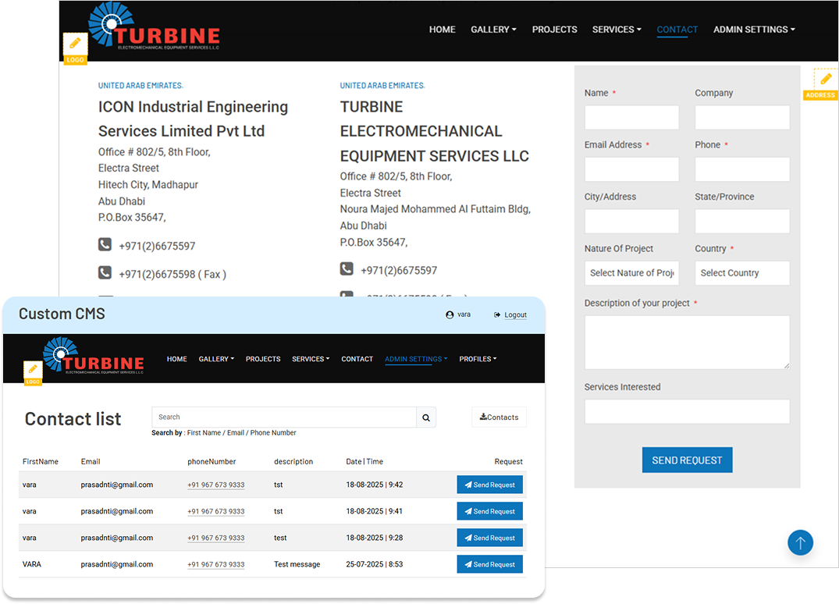Click the search magnifier icon in Contact list

(426, 417)
